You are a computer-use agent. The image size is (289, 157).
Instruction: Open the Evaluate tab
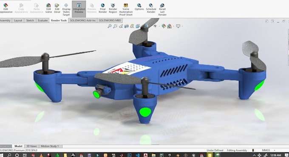pyautogui.click(x=43, y=20)
